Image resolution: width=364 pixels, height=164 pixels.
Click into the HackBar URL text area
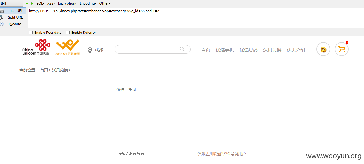tap(196, 18)
